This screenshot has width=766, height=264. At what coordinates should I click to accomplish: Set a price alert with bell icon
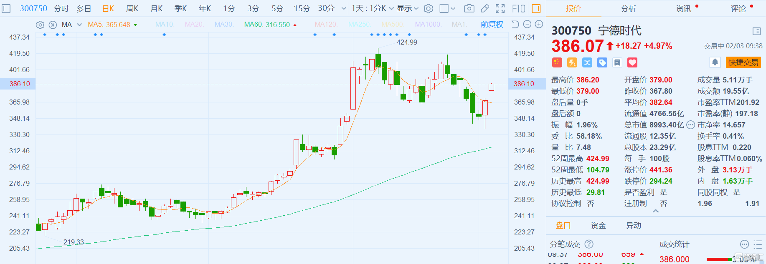(715, 62)
